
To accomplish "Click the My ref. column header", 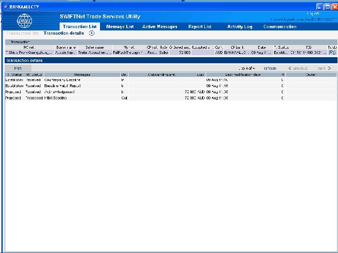I will 129,47.
